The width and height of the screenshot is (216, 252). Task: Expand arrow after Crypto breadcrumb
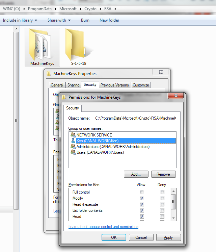pyautogui.click(x=100, y=9)
